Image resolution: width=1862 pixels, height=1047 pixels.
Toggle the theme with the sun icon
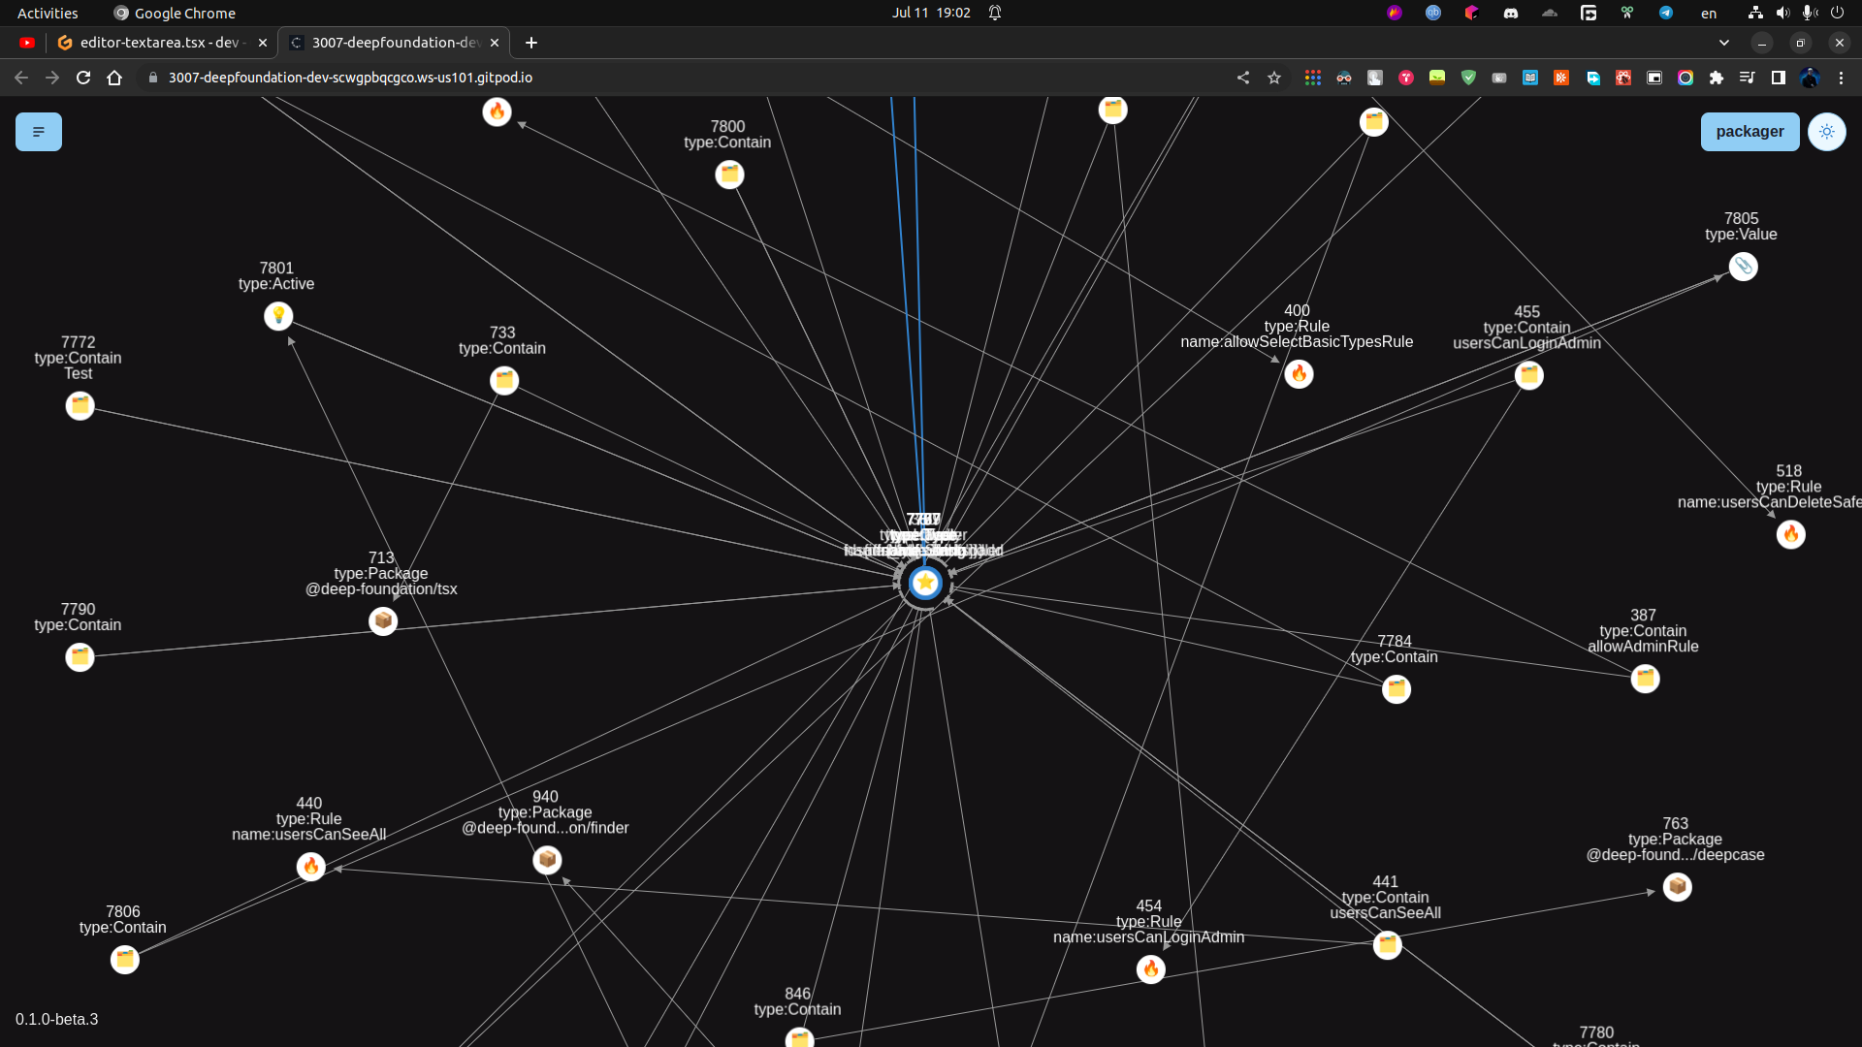(1827, 131)
